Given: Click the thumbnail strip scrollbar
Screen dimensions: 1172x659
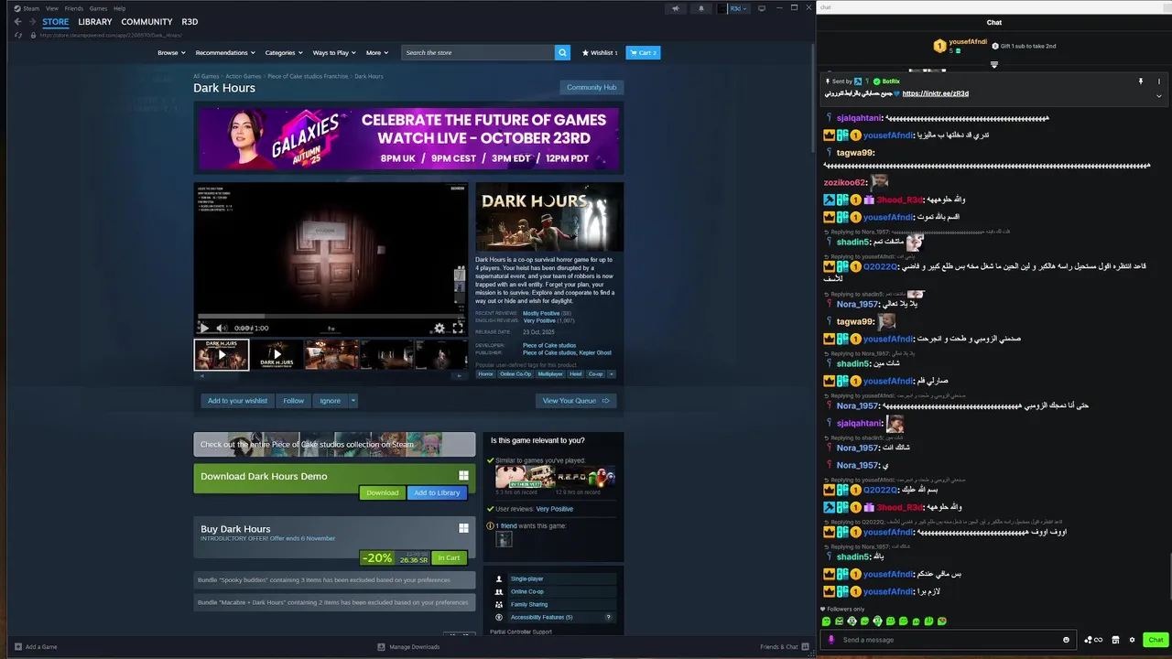Looking at the screenshot, I should 330,375.
